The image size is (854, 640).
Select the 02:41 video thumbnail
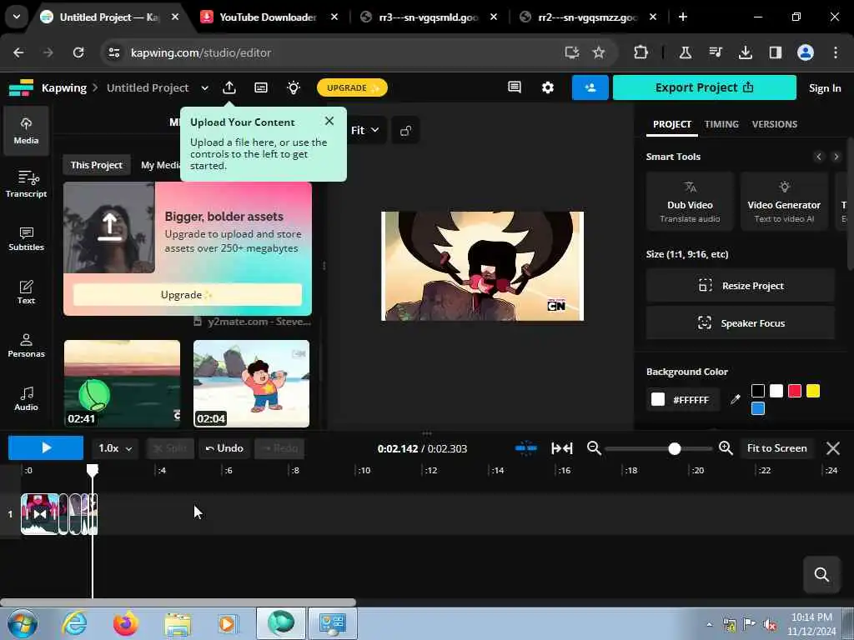122,383
